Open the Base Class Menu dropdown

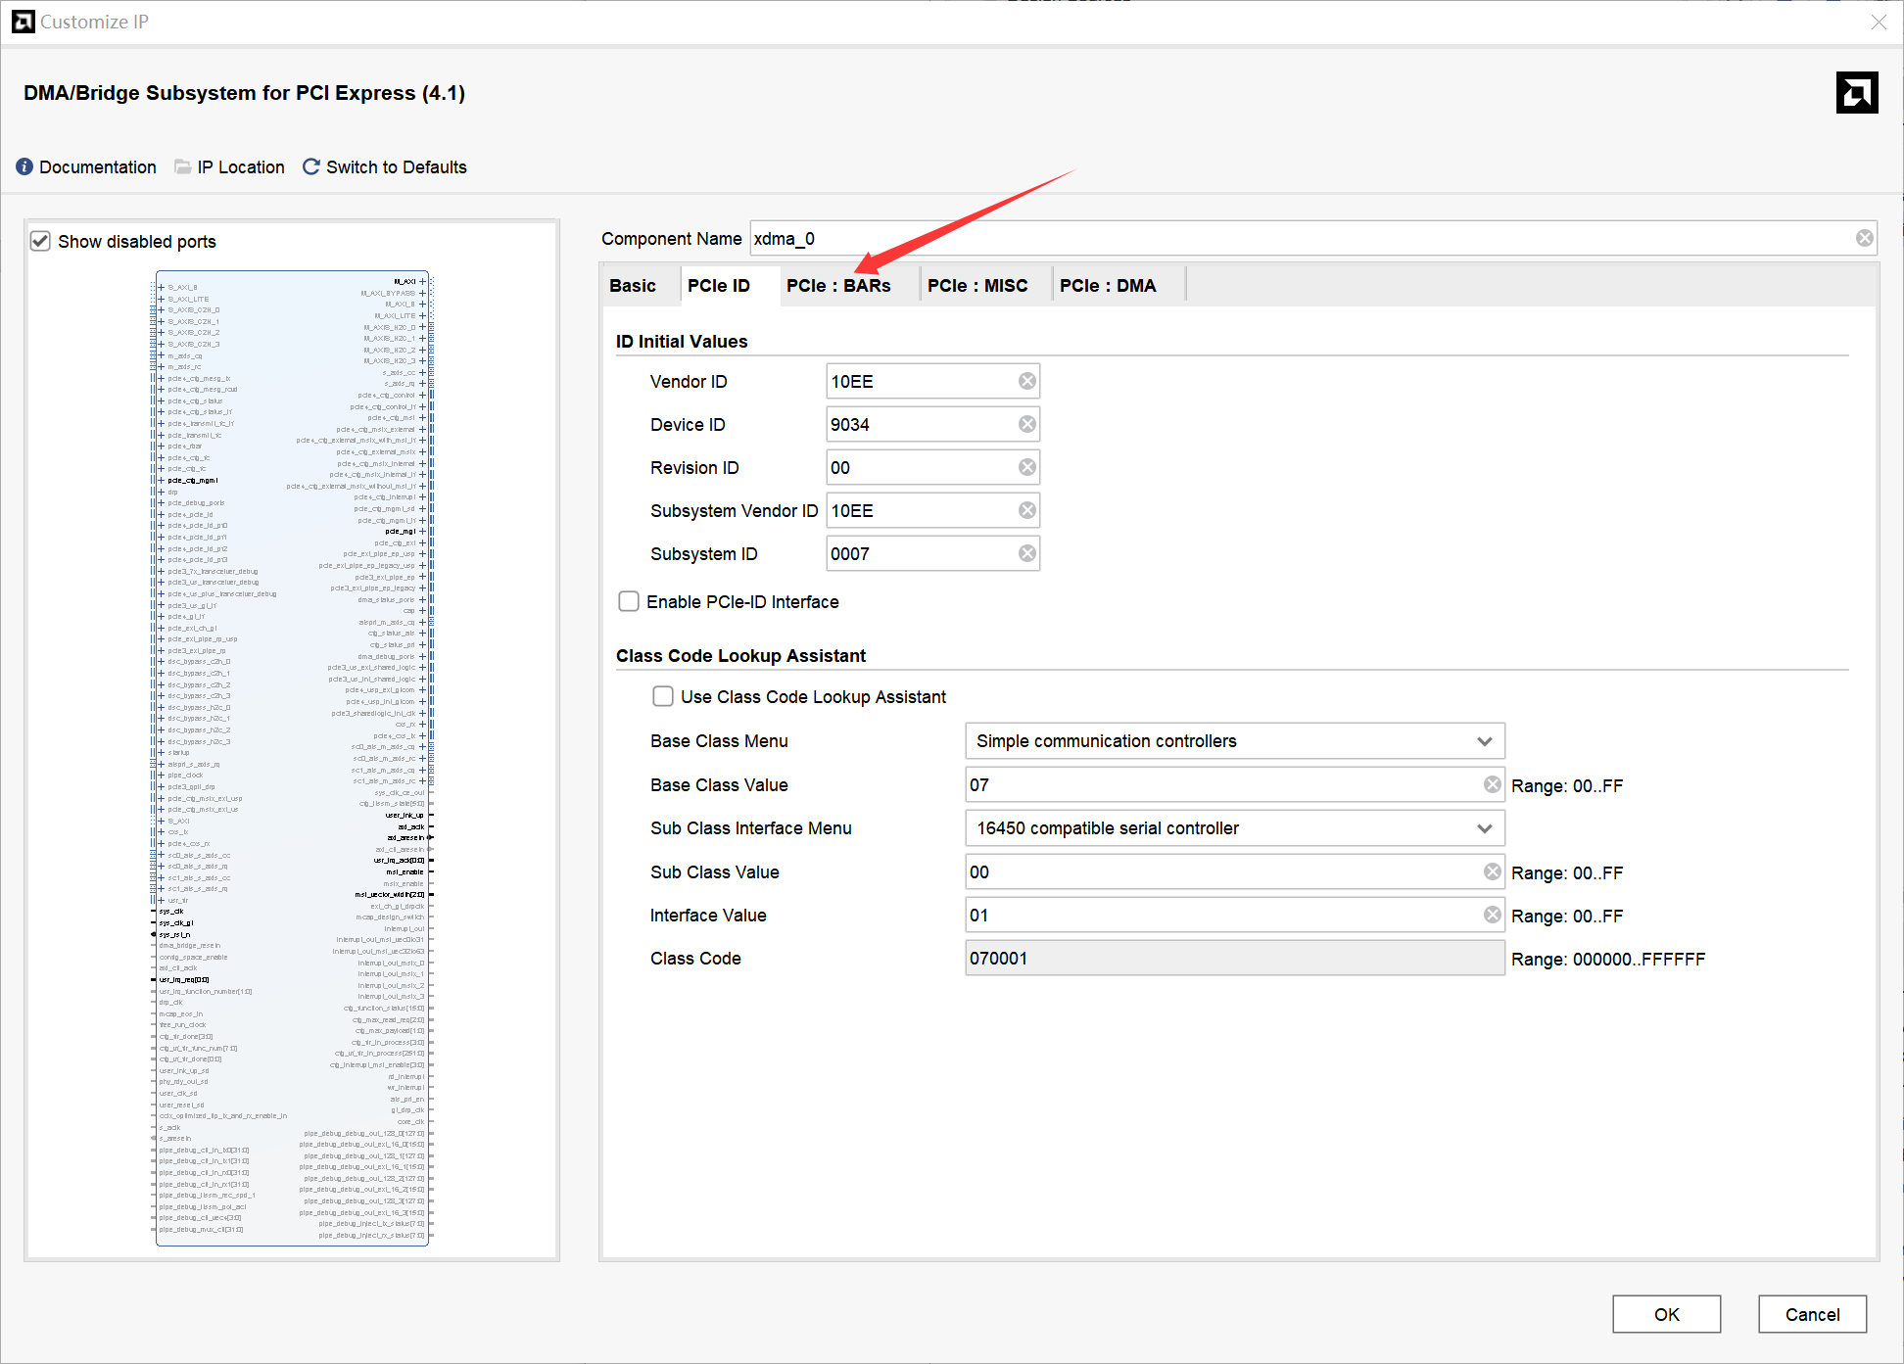1235,741
